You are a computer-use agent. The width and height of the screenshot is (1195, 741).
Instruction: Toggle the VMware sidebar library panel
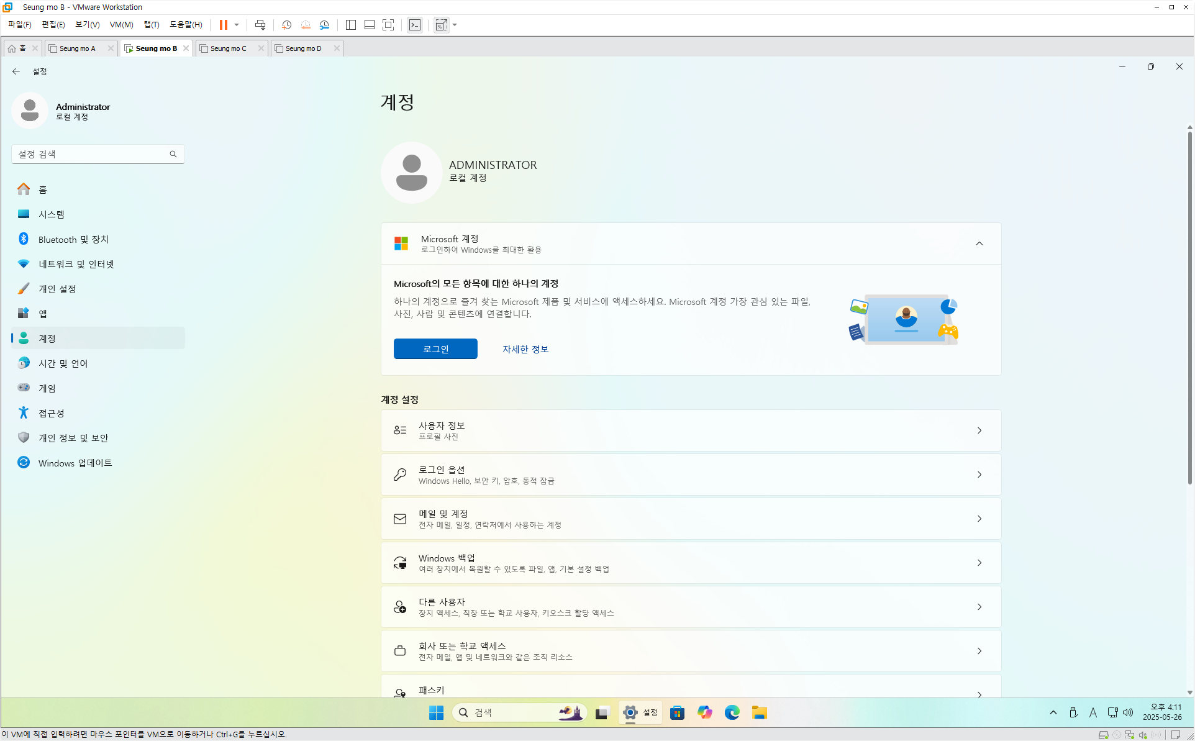pos(351,25)
